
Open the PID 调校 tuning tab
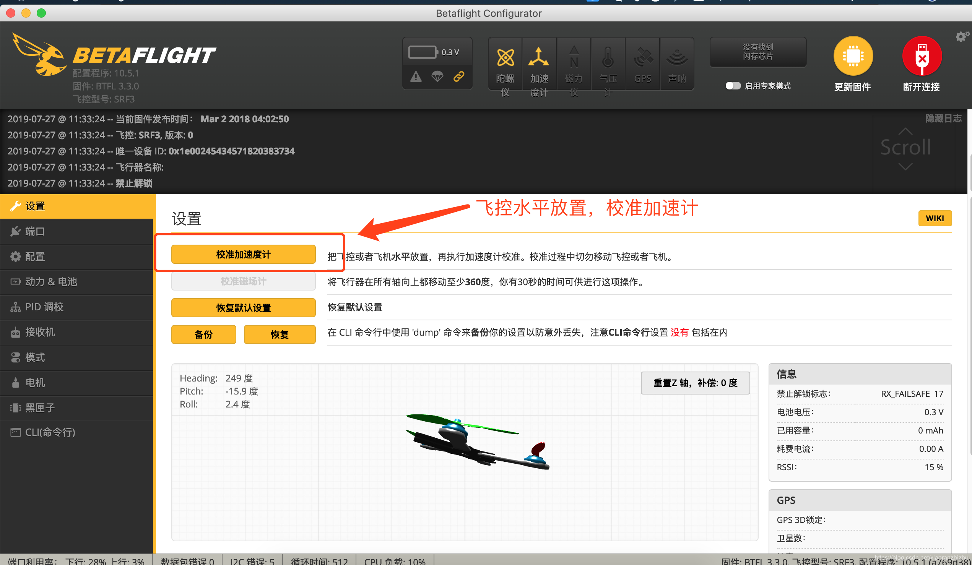point(77,307)
